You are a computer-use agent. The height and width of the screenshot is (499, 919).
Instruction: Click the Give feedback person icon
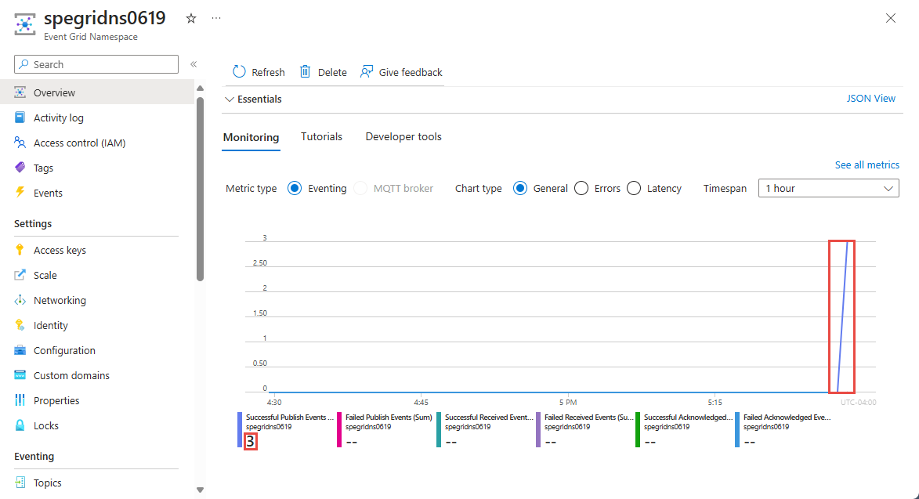367,71
